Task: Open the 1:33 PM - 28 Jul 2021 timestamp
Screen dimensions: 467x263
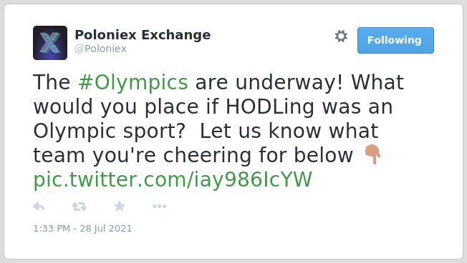Action: point(82,228)
